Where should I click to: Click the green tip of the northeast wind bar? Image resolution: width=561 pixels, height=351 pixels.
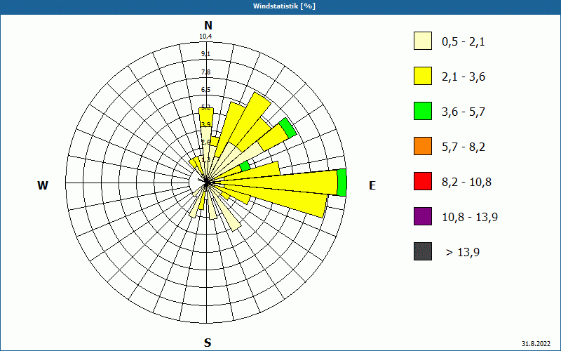(x=288, y=128)
